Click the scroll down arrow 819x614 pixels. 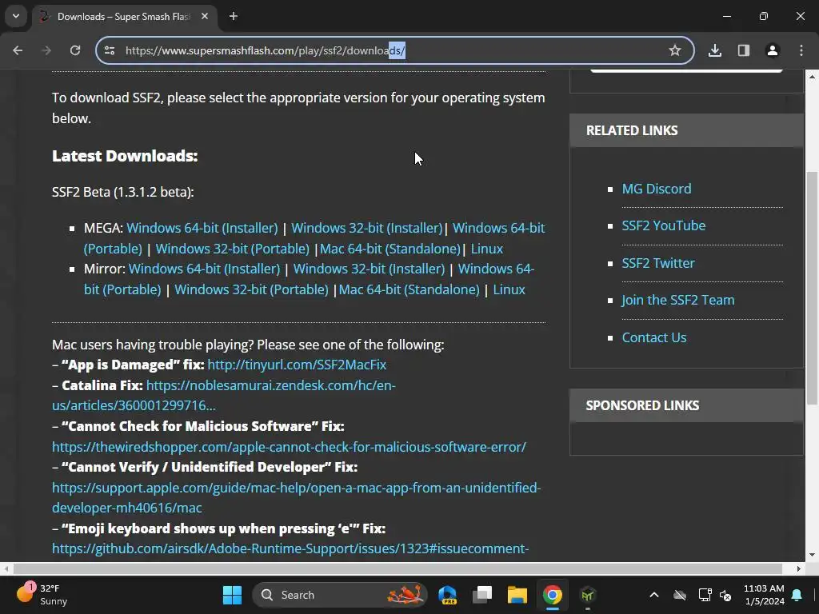coord(812,555)
